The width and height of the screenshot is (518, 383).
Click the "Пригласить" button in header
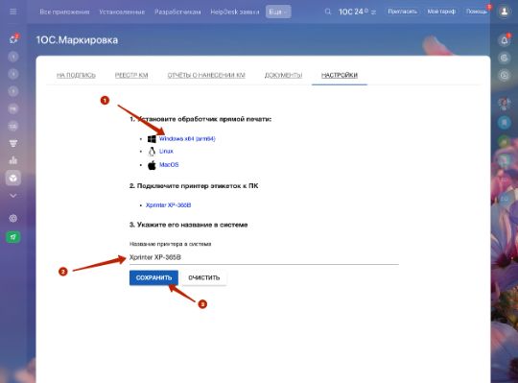[402, 12]
